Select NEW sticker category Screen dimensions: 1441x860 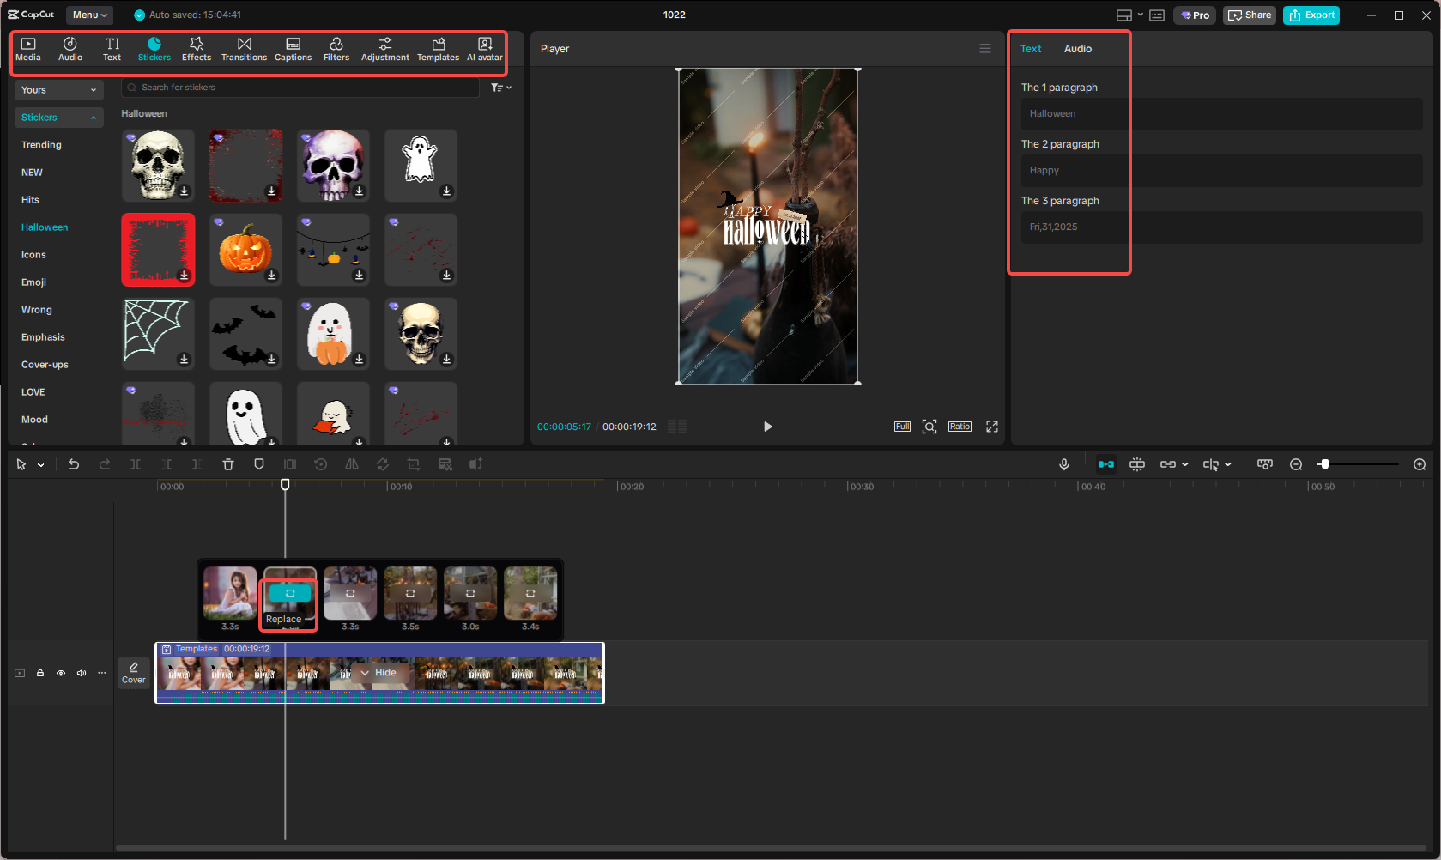point(32,173)
